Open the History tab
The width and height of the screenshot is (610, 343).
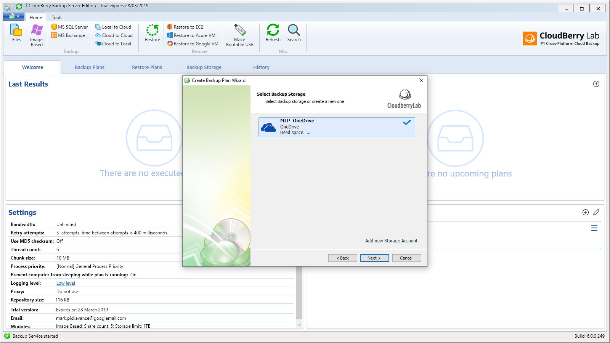[261, 67]
